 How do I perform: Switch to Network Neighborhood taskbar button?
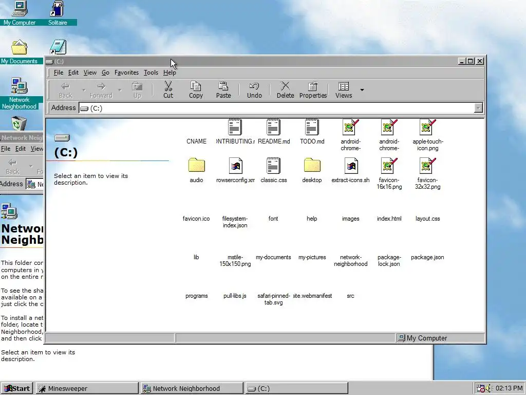[192, 388]
